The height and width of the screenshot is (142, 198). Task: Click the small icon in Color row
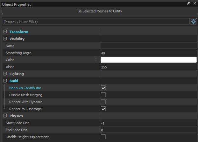click(x=96, y=60)
